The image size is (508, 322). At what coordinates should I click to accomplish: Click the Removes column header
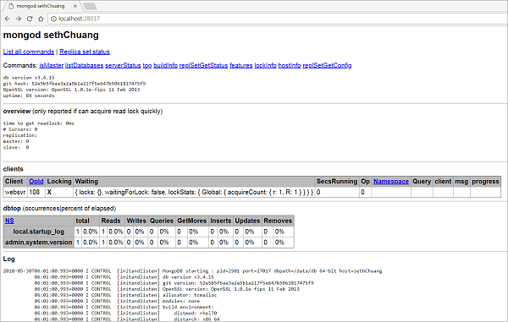coord(278,221)
